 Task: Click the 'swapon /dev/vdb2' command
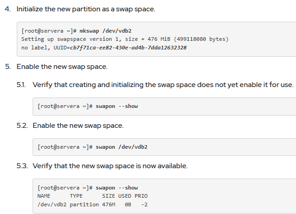pyautogui.click(x=121, y=147)
